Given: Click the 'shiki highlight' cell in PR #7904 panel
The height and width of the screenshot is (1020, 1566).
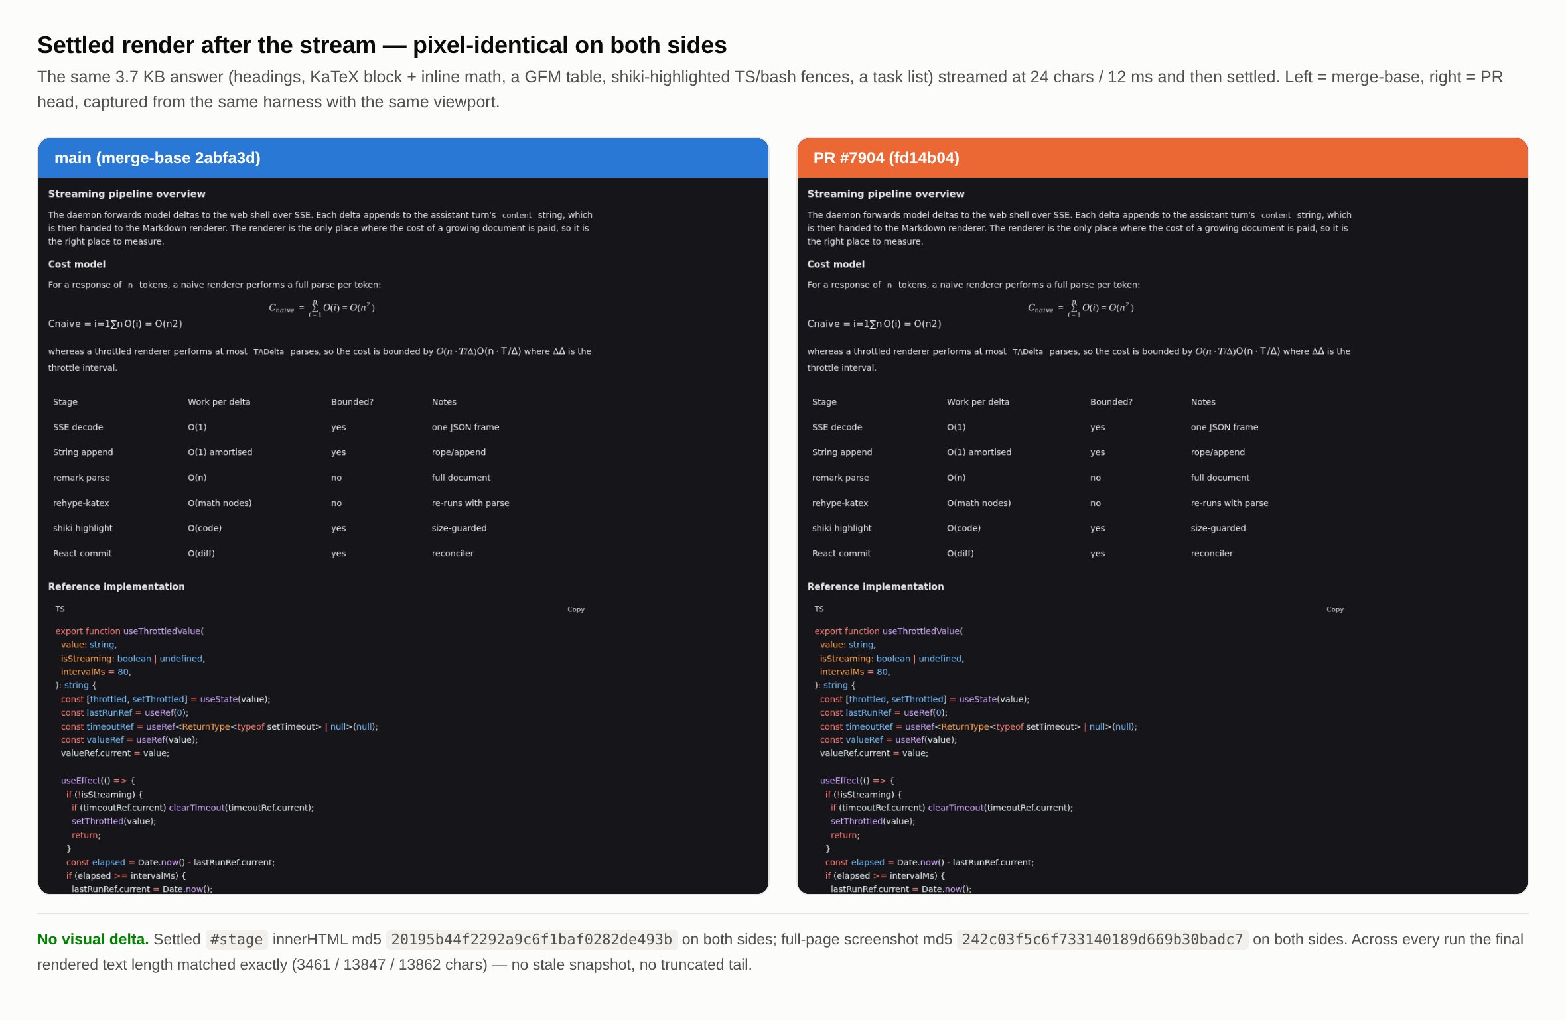Looking at the screenshot, I should [x=842, y=528].
